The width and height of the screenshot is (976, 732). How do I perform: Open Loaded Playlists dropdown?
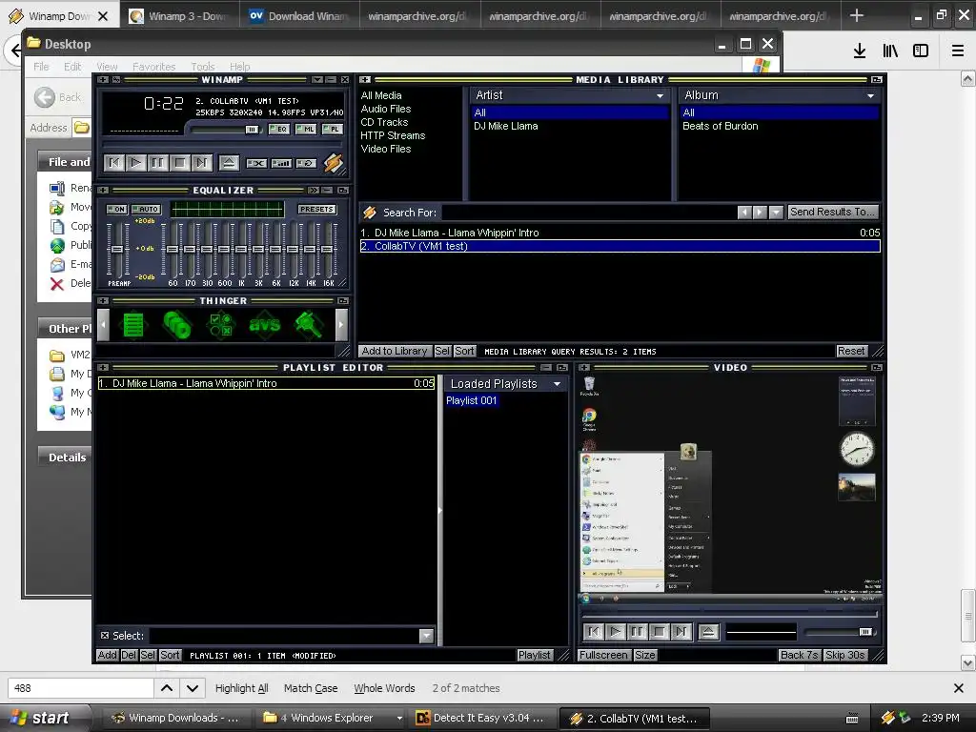557,384
